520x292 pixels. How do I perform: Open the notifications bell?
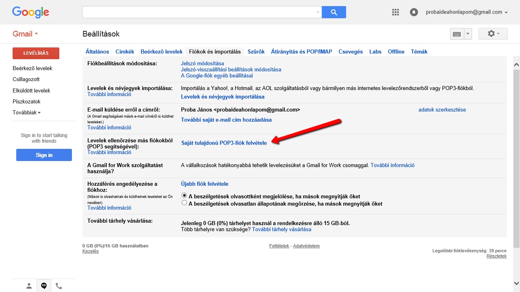pos(414,12)
